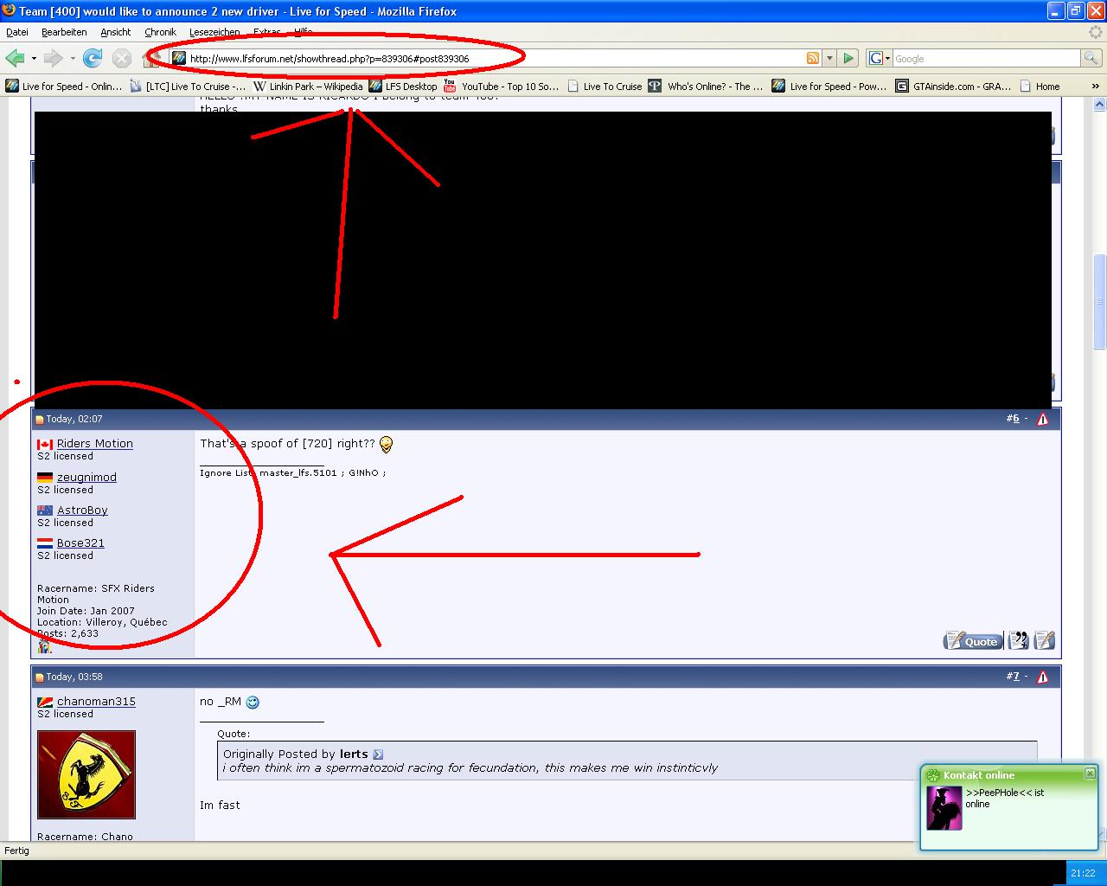Open the Lesezeichen menu
This screenshot has width=1107, height=886.
click(214, 32)
